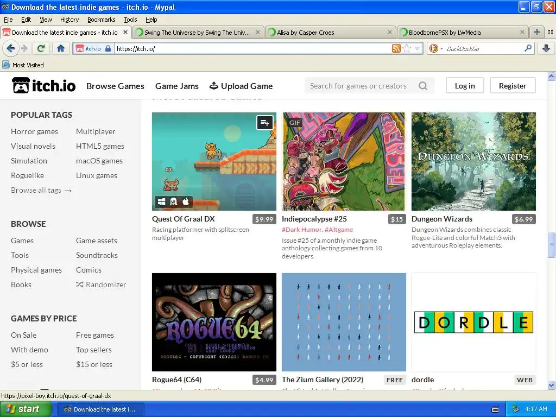Click the browser URL address field
The width and height of the screenshot is (556, 417).
pyautogui.click(x=252, y=48)
